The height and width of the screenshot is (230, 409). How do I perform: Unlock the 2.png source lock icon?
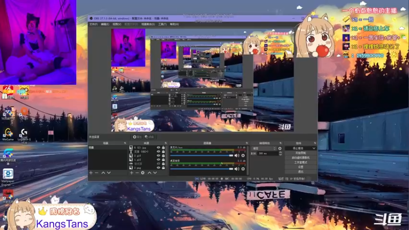(163, 168)
